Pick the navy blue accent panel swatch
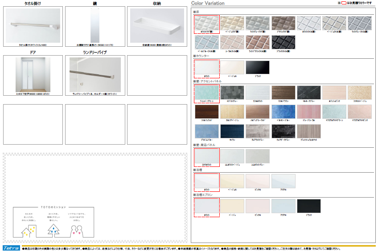378x251 pixels. (232, 131)
